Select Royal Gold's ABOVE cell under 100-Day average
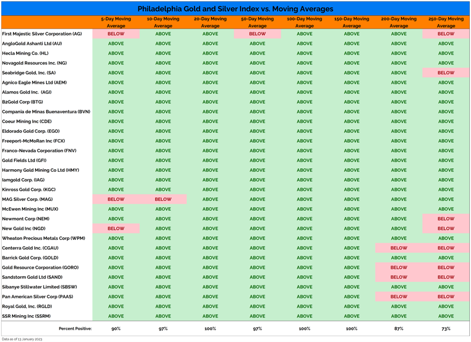This screenshot has height=342, width=471. click(x=304, y=307)
